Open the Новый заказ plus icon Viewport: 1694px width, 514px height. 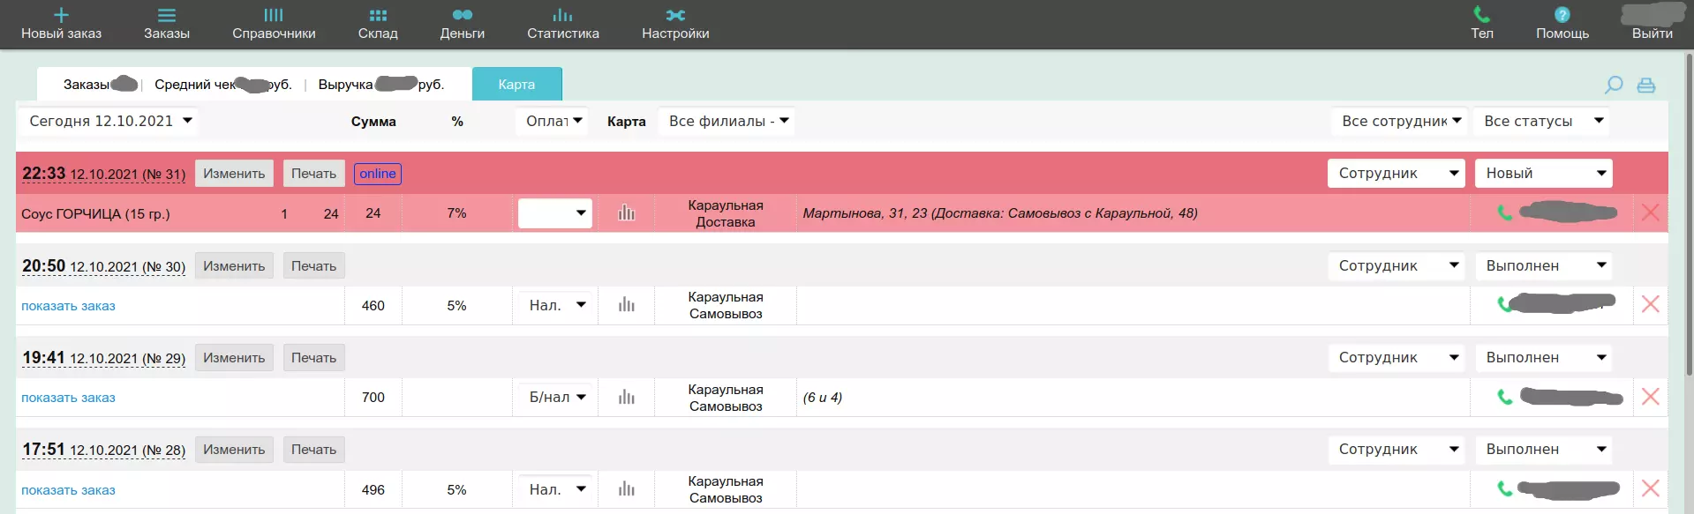coord(61,15)
